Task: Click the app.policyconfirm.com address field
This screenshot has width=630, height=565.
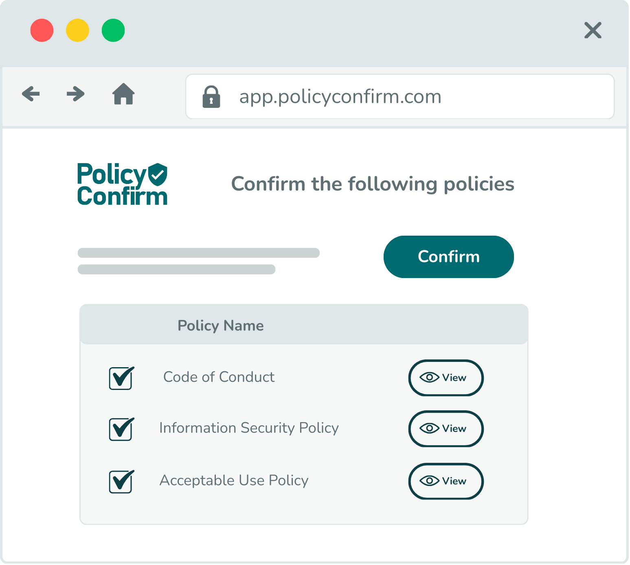Action: coord(340,97)
